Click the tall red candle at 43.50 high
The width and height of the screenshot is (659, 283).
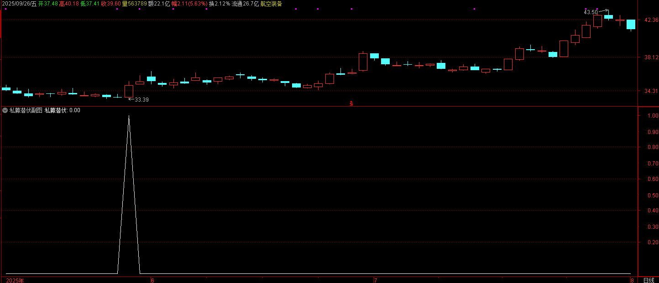pyautogui.click(x=597, y=21)
